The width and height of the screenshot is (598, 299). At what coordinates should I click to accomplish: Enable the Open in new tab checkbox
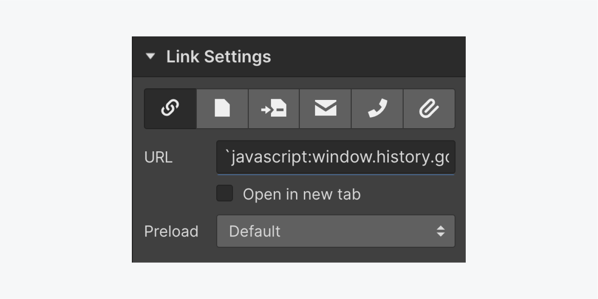(225, 193)
